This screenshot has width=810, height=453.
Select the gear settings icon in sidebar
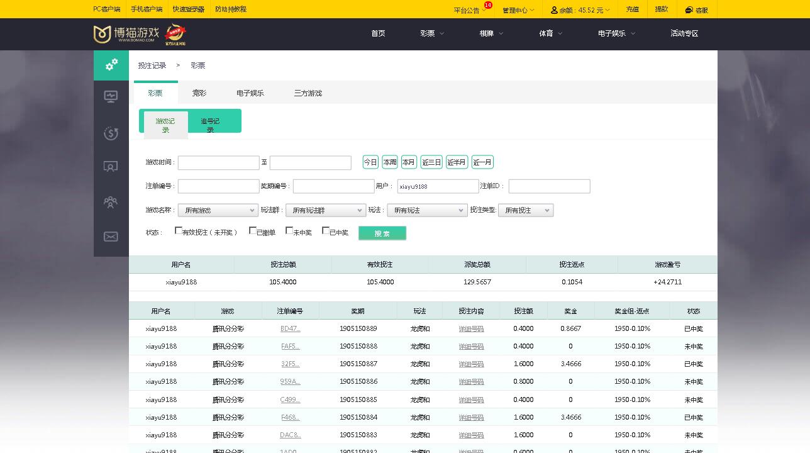[x=111, y=65]
